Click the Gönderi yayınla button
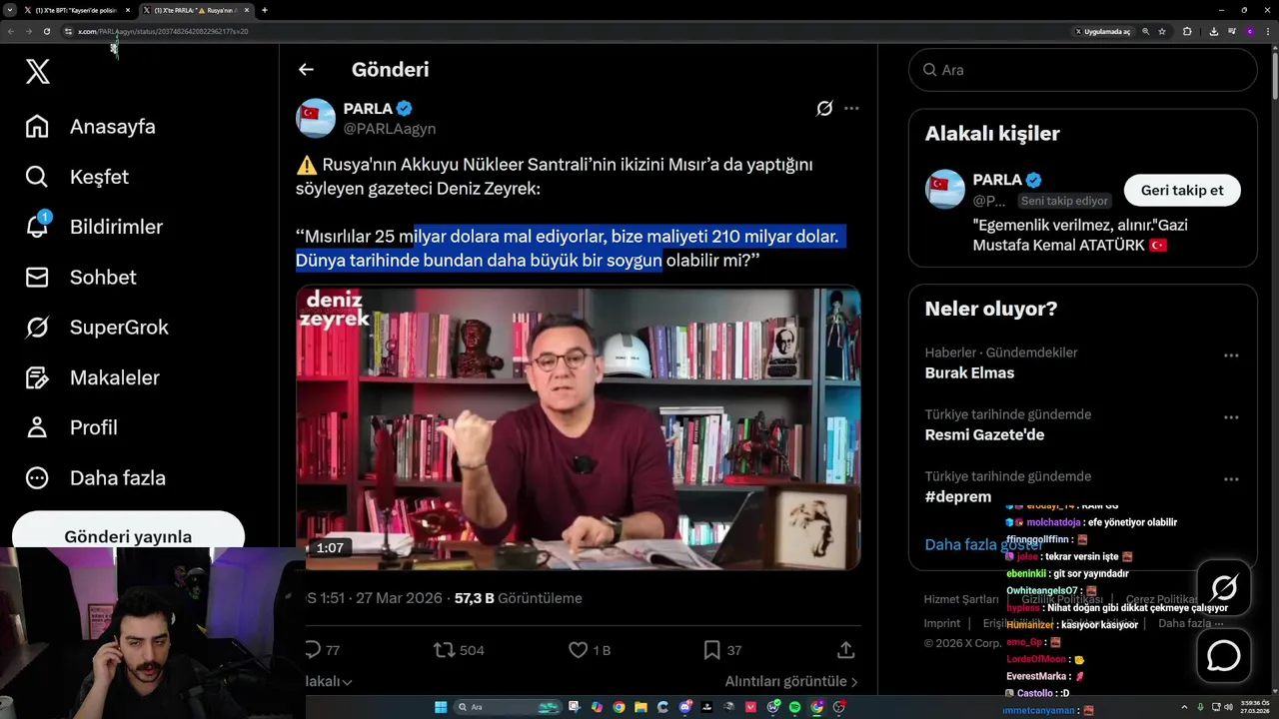This screenshot has width=1279, height=719. pyautogui.click(x=128, y=530)
